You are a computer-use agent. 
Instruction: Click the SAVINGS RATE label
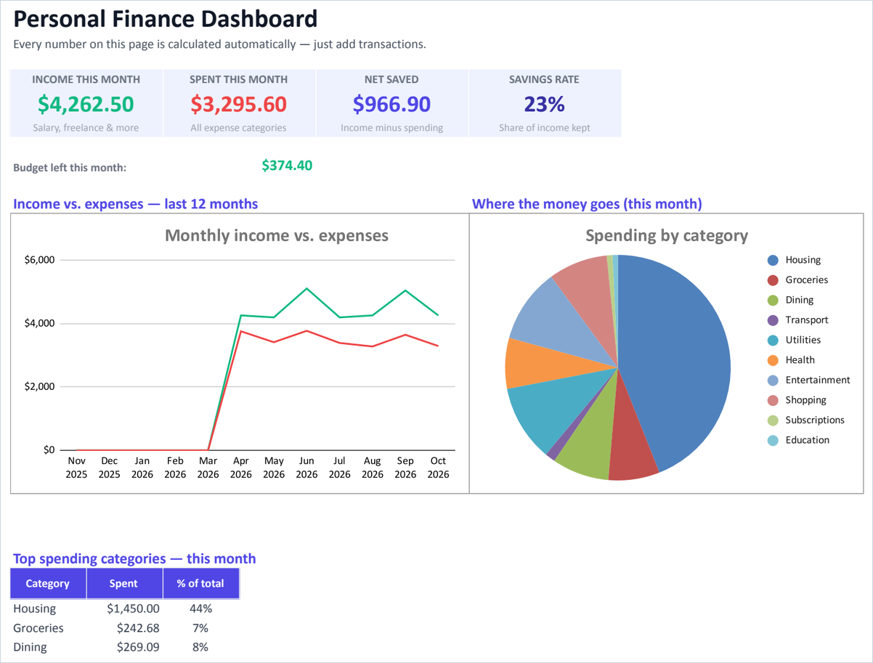pyautogui.click(x=544, y=79)
